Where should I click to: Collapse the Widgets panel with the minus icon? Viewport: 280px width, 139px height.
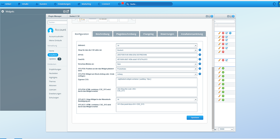[65, 12]
